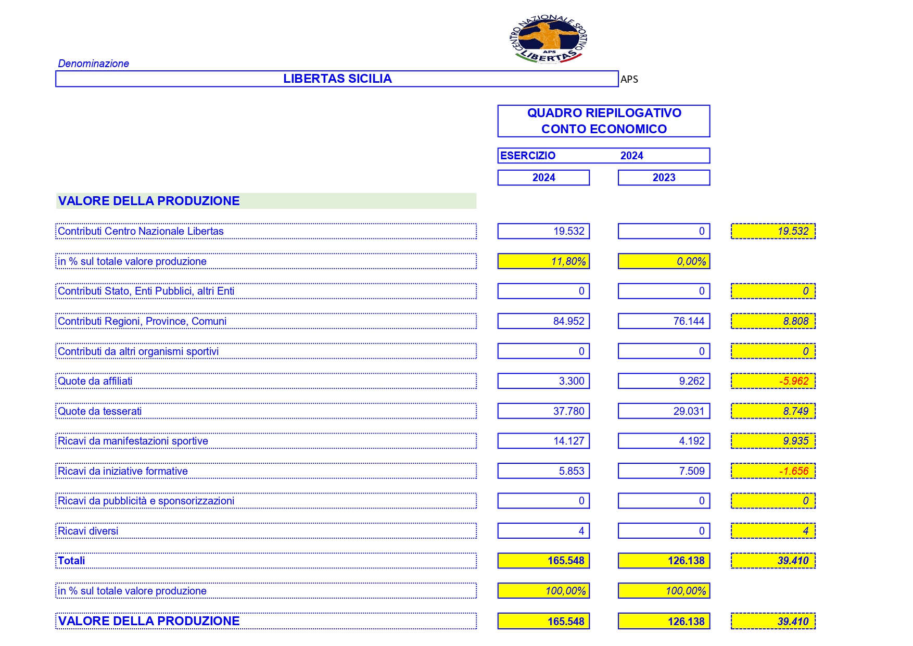The height and width of the screenshot is (646, 913).
Task: Click the first 'in % sul totale valore produzione' label
Action: (x=266, y=261)
